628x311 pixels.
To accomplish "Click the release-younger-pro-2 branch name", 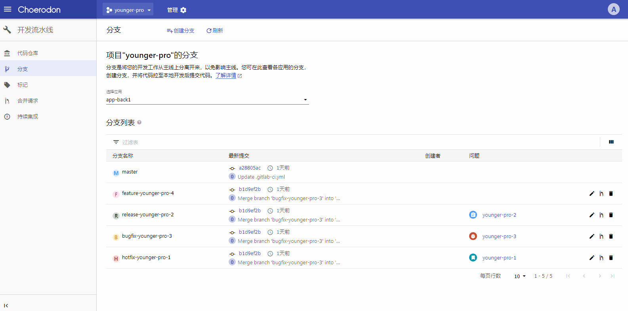I will coord(148,215).
